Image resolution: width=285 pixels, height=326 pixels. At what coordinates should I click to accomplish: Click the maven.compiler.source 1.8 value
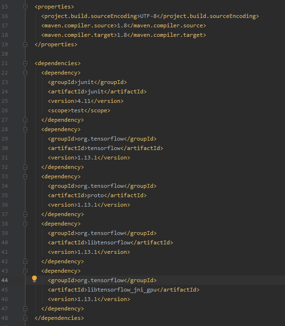point(122,25)
